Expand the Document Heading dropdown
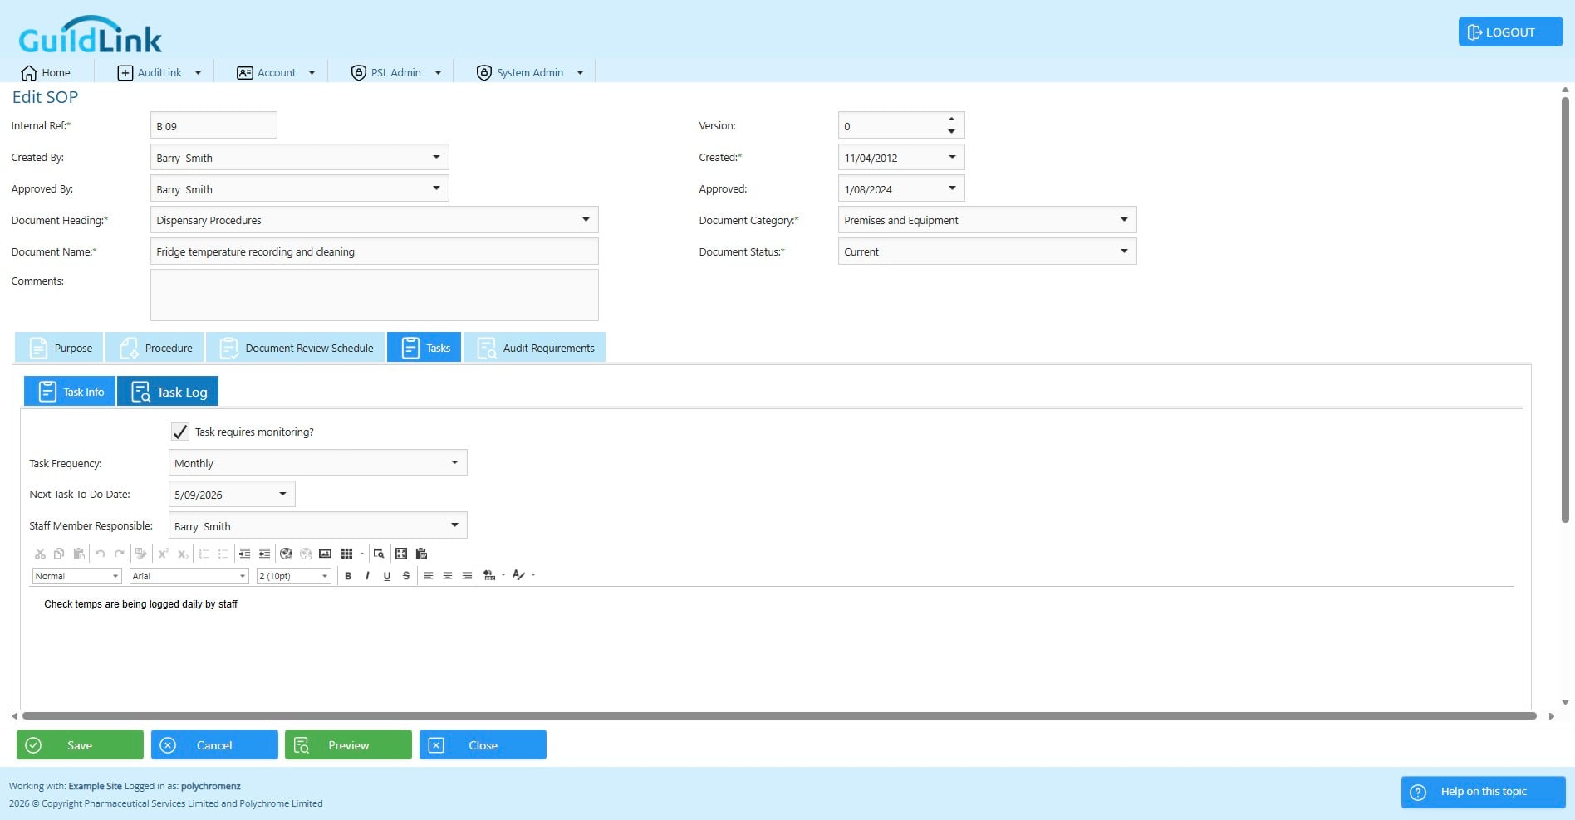This screenshot has width=1575, height=820. [x=586, y=220]
